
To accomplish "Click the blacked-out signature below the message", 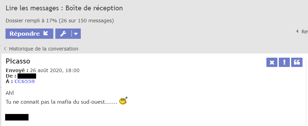I will tap(17, 117).
